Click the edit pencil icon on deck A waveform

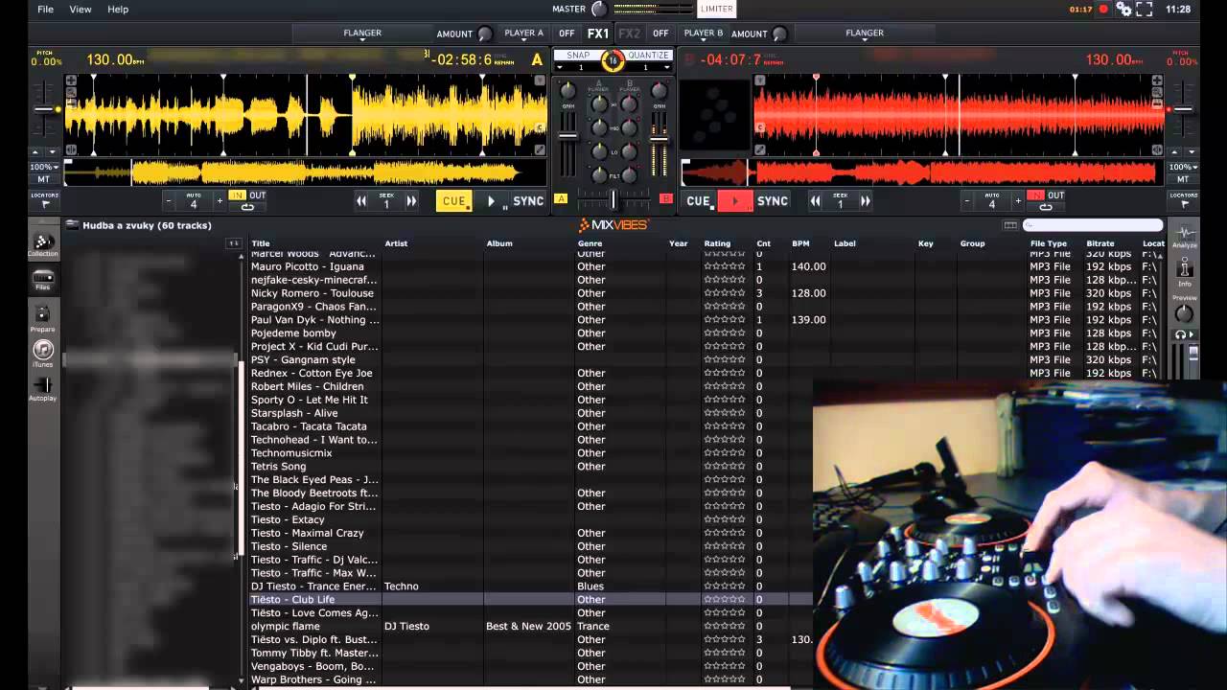click(540, 149)
